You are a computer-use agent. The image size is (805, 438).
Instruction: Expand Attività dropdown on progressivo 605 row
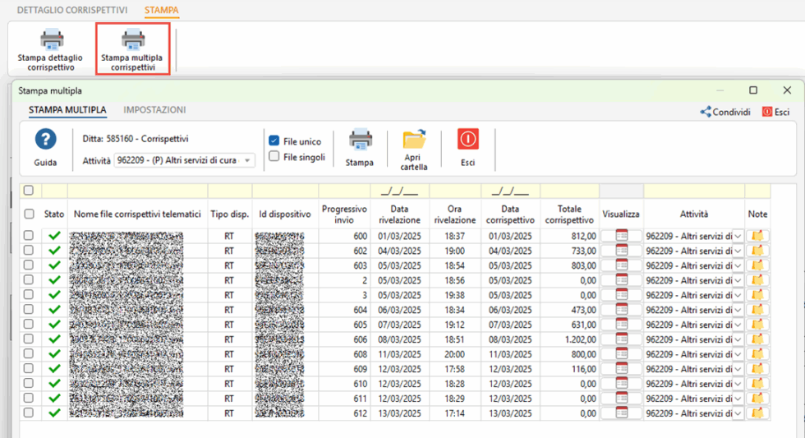tap(738, 325)
